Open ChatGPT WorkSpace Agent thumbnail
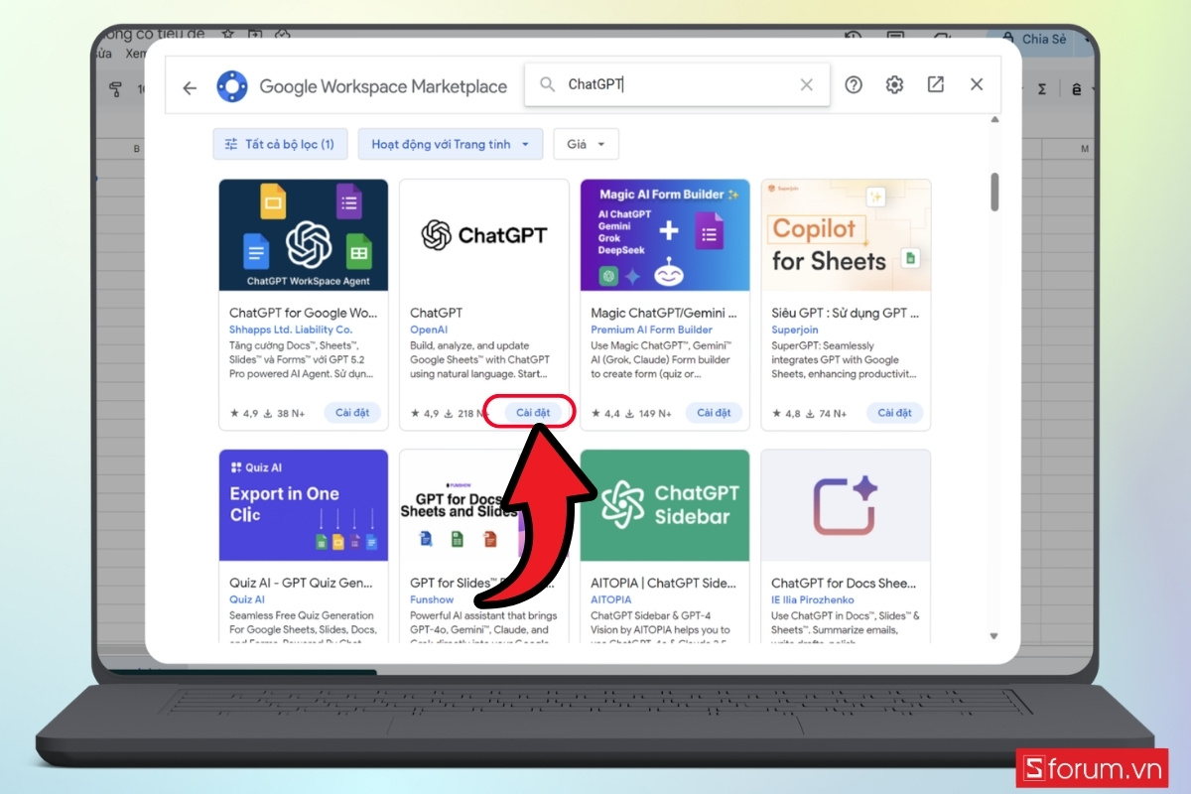Screen dimensions: 1191x794 pyautogui.click(x=304, y=235)
